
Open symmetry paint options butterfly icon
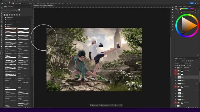tap(70, 3)
